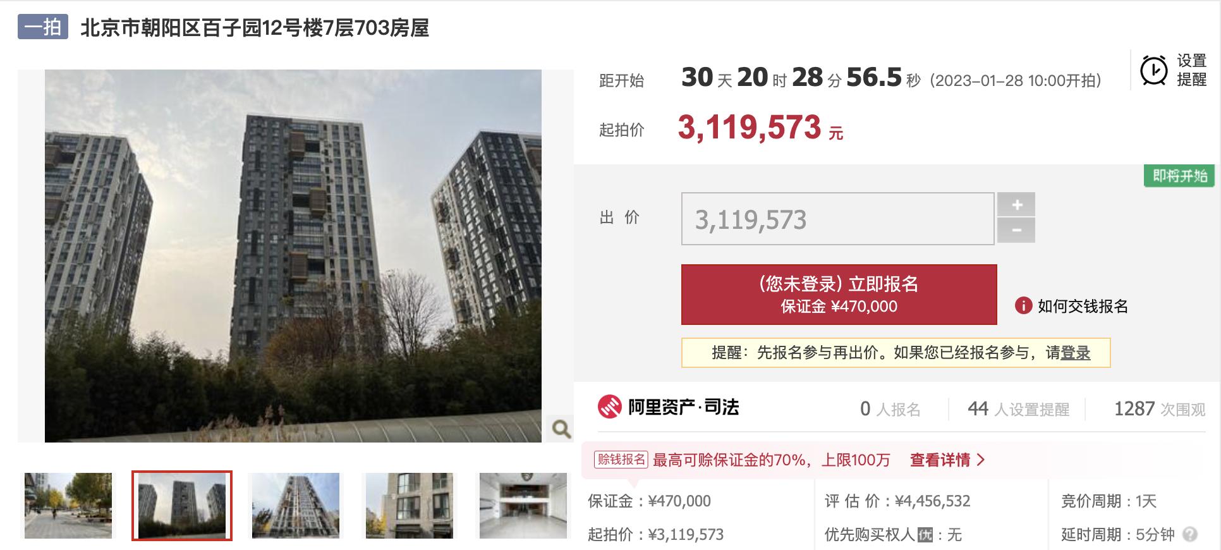Open the 登录 login link
This screenshot has height=550, width=1221.
(x=1075, y=353)
